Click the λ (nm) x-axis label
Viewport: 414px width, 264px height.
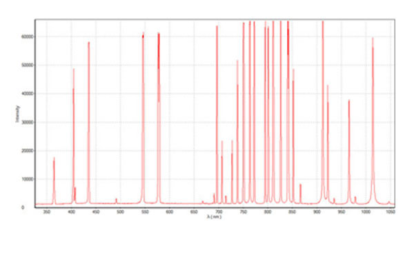coord(214,217)
